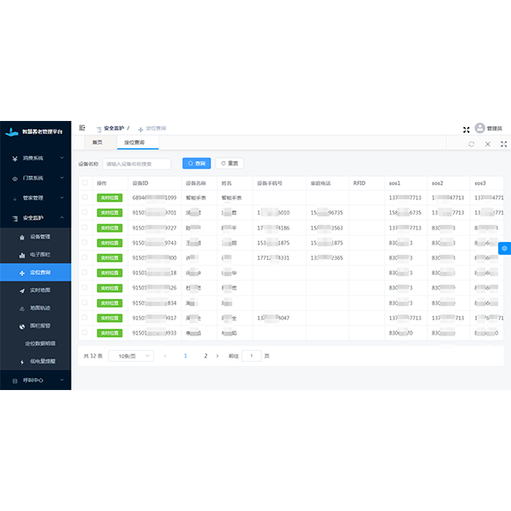
Task: Click the platform logo icon in sidebar header
Action: [12, 132]
